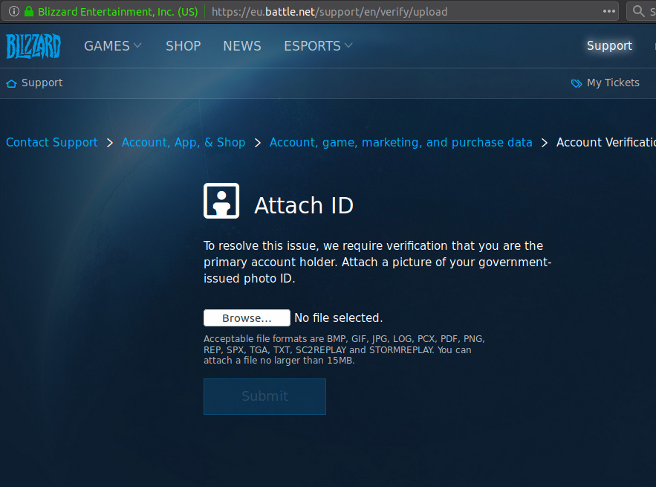Click the 'No file selected.' text
656x487 pixels.
click(339, 317)
